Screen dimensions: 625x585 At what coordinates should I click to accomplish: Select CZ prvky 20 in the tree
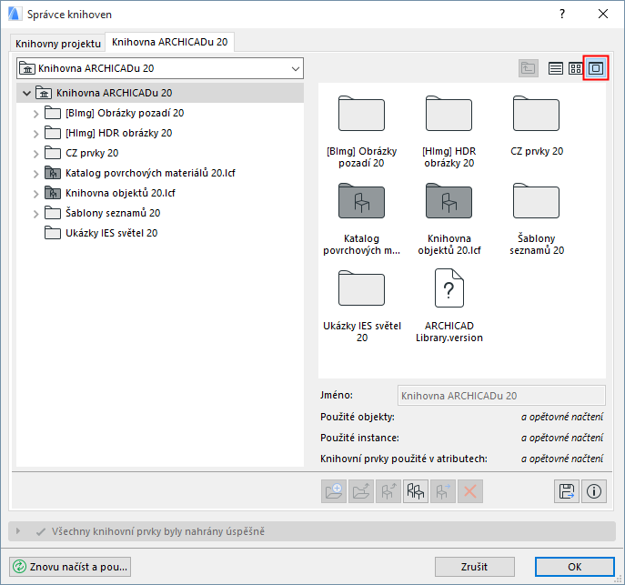click(x=160, y=153)
